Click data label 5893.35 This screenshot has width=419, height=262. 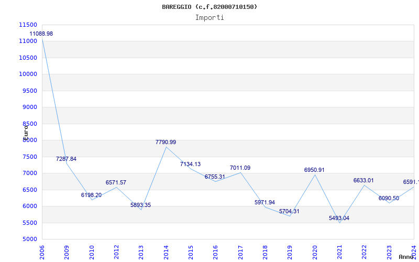(140, 205)
